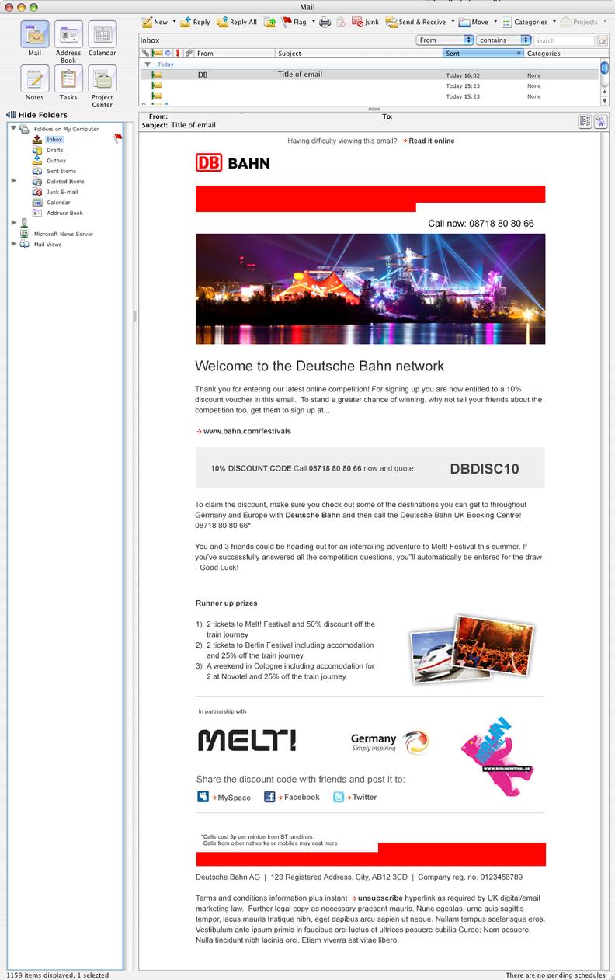Click the link status column header icon
The width and height of the screenshot is (615, 980).
coord(145,54)
